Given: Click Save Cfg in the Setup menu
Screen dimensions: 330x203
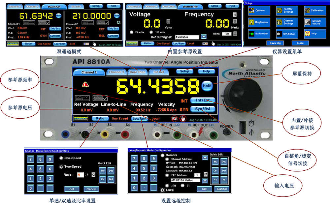Looking at the screenshot, I should click(x=275, y=43).
